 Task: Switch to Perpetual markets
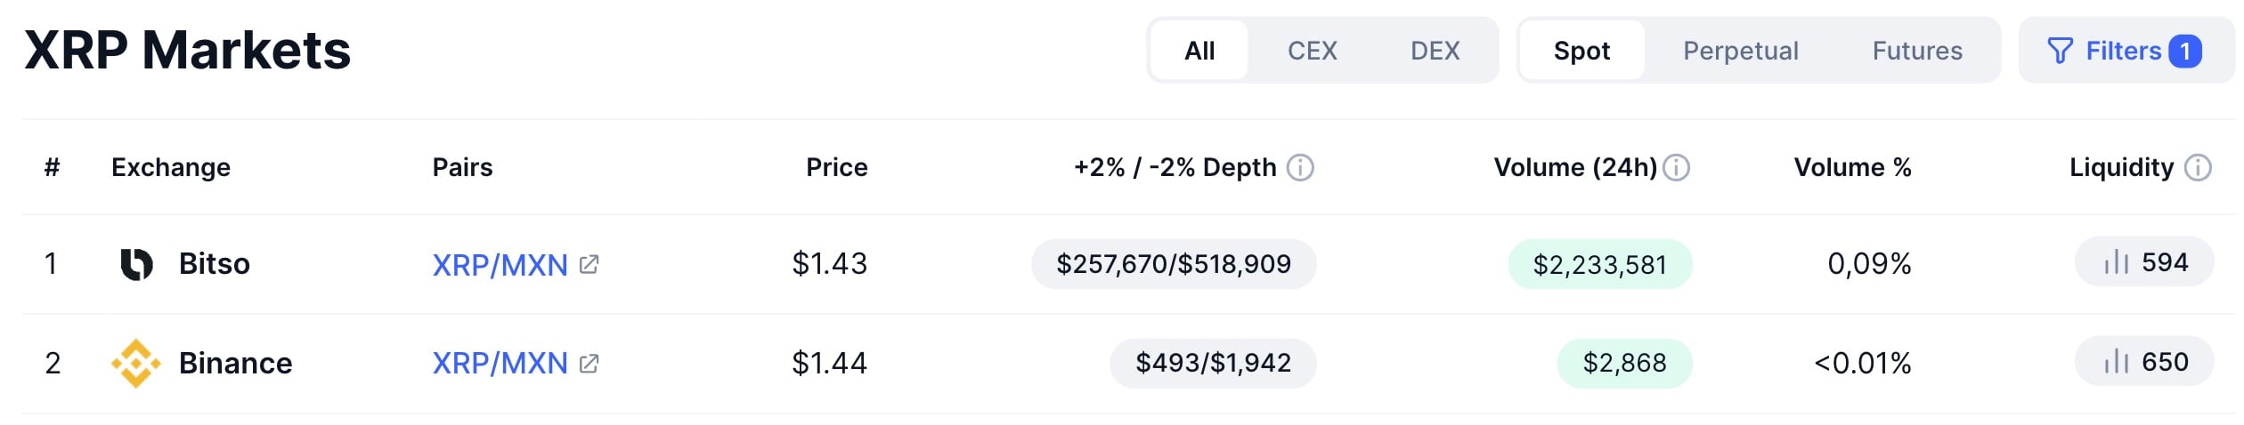pos(1740,51)
